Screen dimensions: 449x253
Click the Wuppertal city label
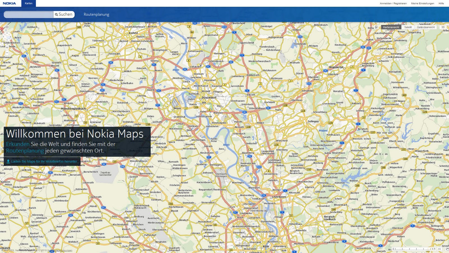336,67
